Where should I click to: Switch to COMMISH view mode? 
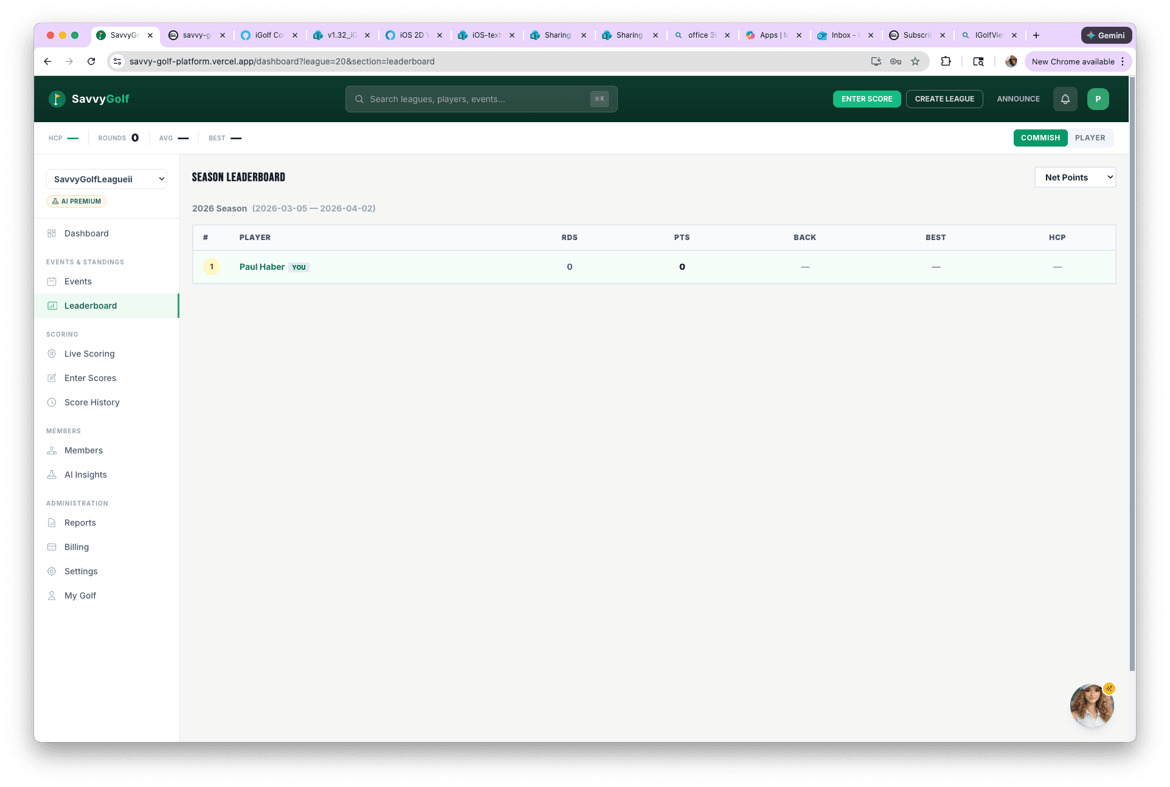pyautogui.click(x=1040, y=138)
